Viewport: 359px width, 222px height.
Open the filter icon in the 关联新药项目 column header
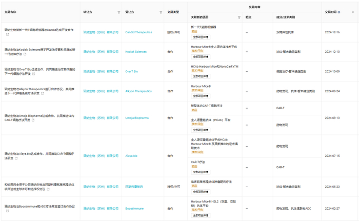tap(239, 17)
